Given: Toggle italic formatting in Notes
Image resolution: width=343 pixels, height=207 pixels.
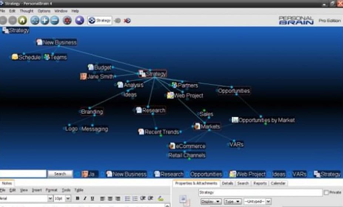Looking at the screenshot, I should tap(85, 199).
